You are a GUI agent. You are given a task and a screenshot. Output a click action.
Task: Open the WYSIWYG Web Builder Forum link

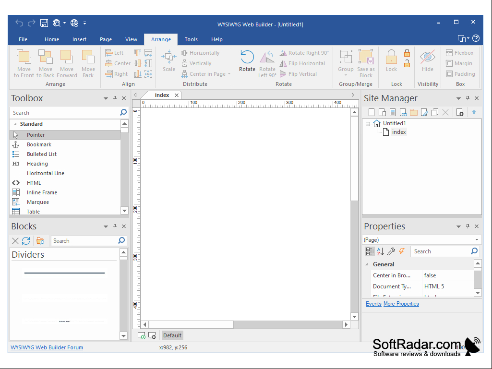[x=47, y=347]
